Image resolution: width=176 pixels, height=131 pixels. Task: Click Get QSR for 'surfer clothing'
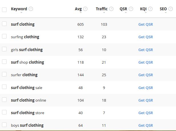[x=145, y=75]
